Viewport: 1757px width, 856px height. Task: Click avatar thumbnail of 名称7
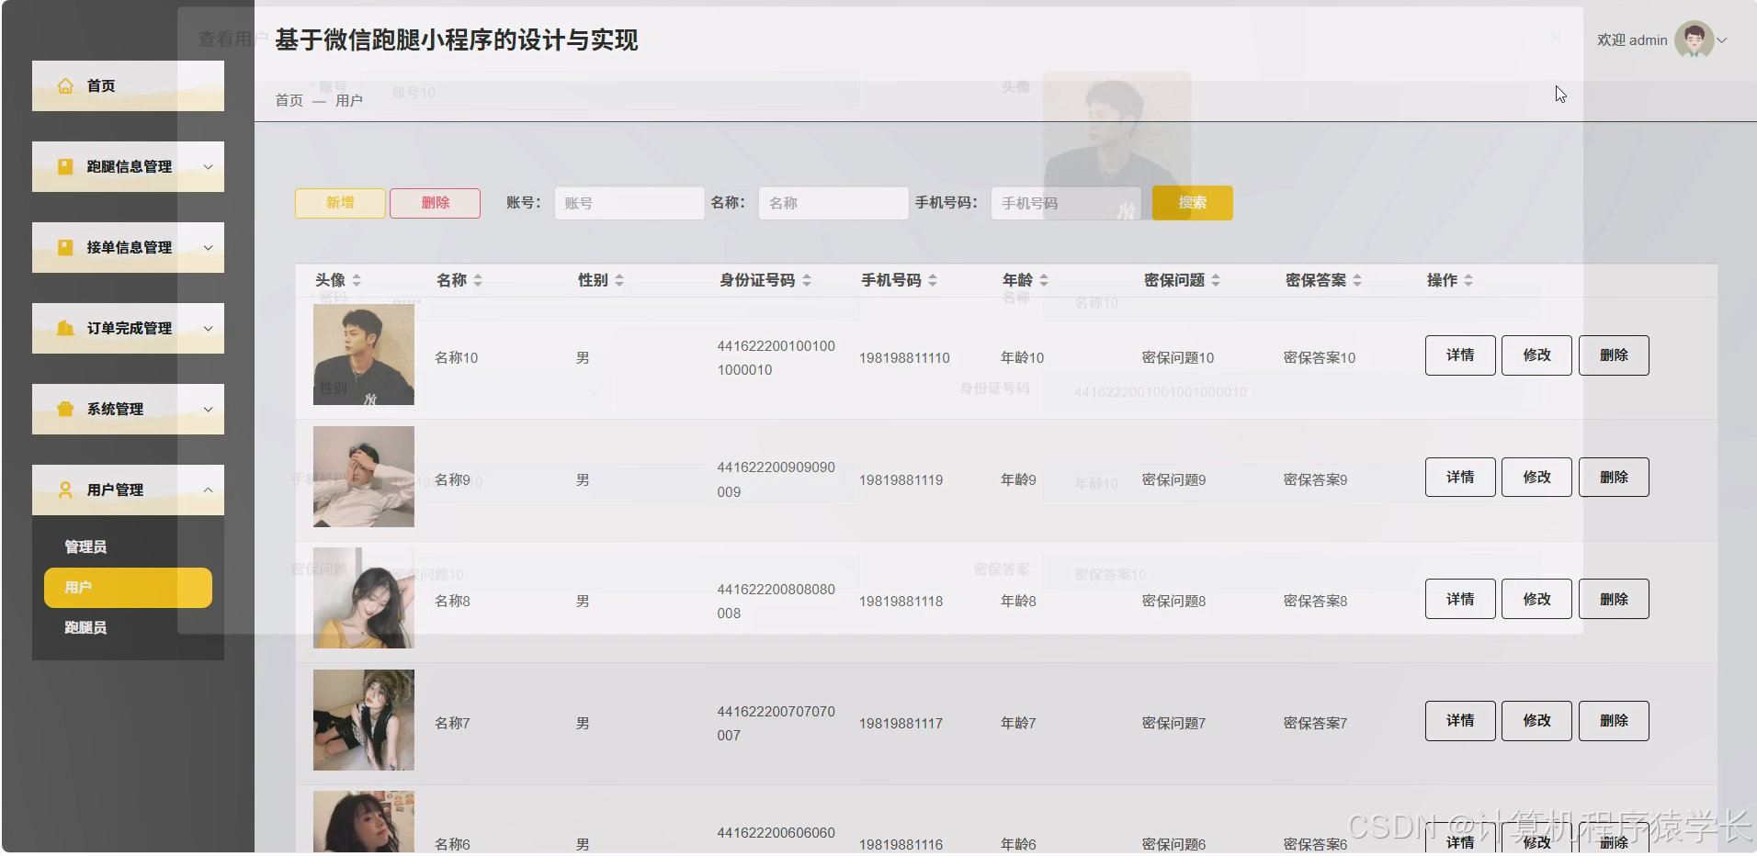coord(364,720)
